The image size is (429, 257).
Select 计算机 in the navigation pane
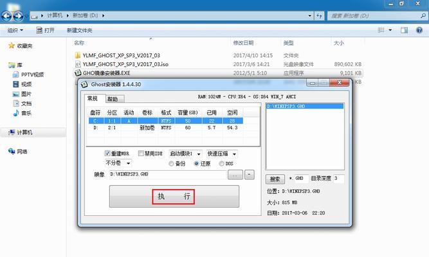pyautogui.click(x=24, y=132)
